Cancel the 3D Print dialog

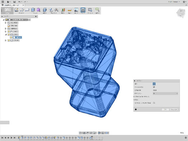coord(174,109)
